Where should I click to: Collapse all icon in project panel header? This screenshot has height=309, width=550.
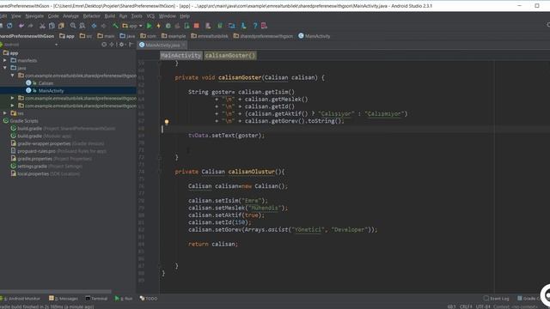(x=112, y=45)
